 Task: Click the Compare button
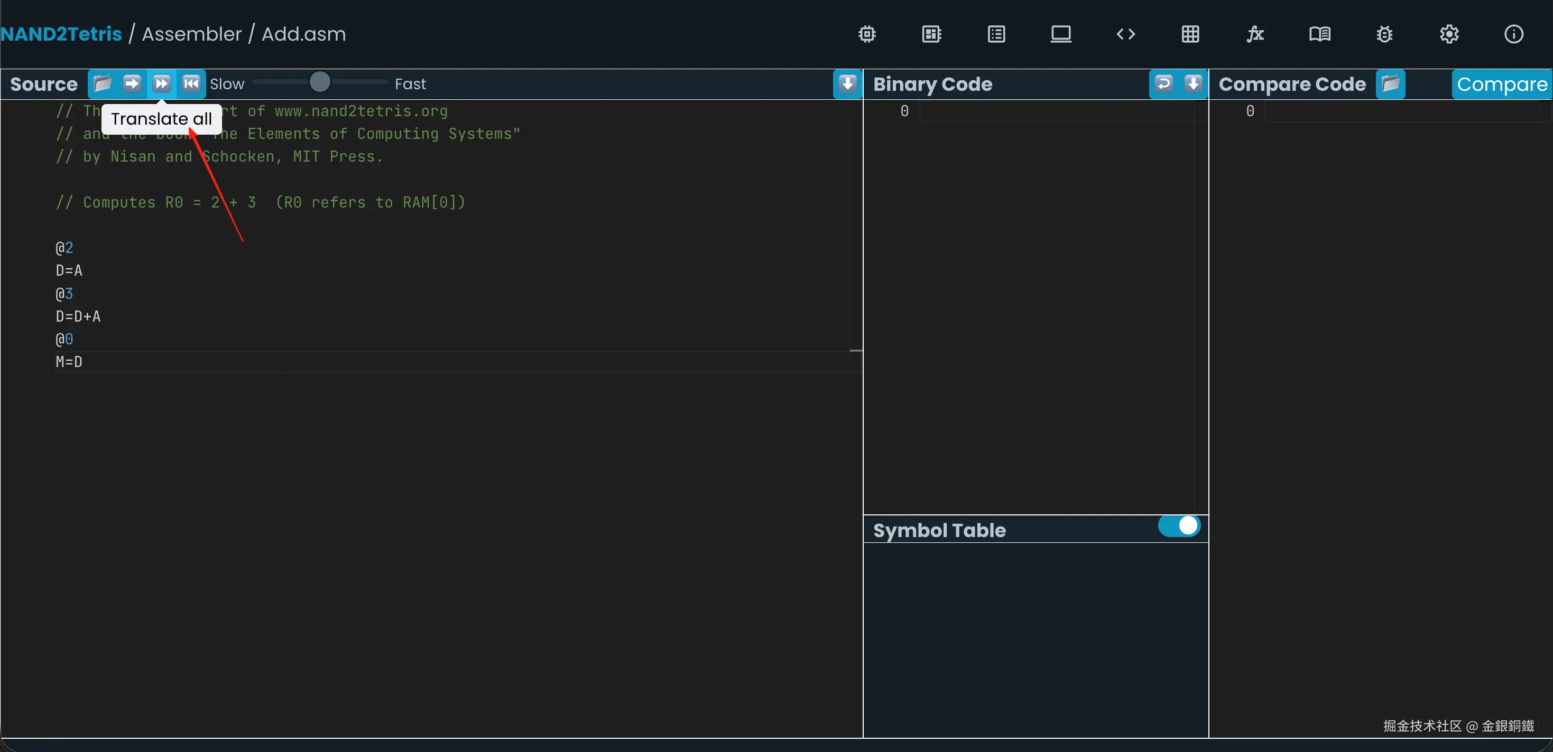click(1501, 84)
